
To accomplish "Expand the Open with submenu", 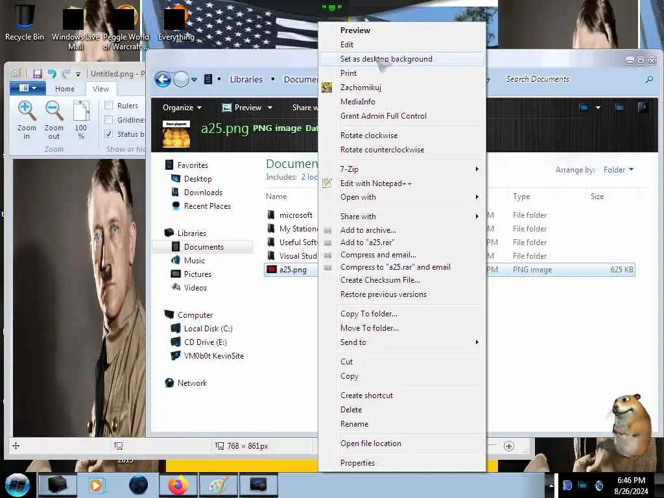I will 401,197.
